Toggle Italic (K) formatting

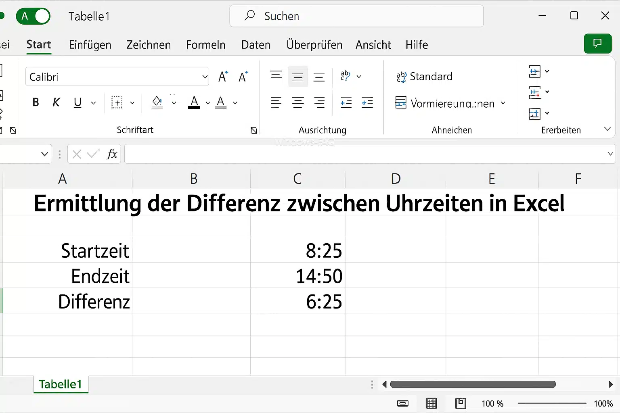[x=56, y=102]
